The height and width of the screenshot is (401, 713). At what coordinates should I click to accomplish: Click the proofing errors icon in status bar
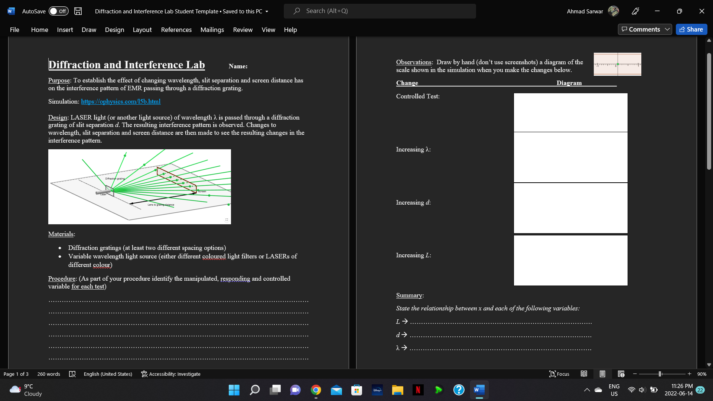[72, 374]
